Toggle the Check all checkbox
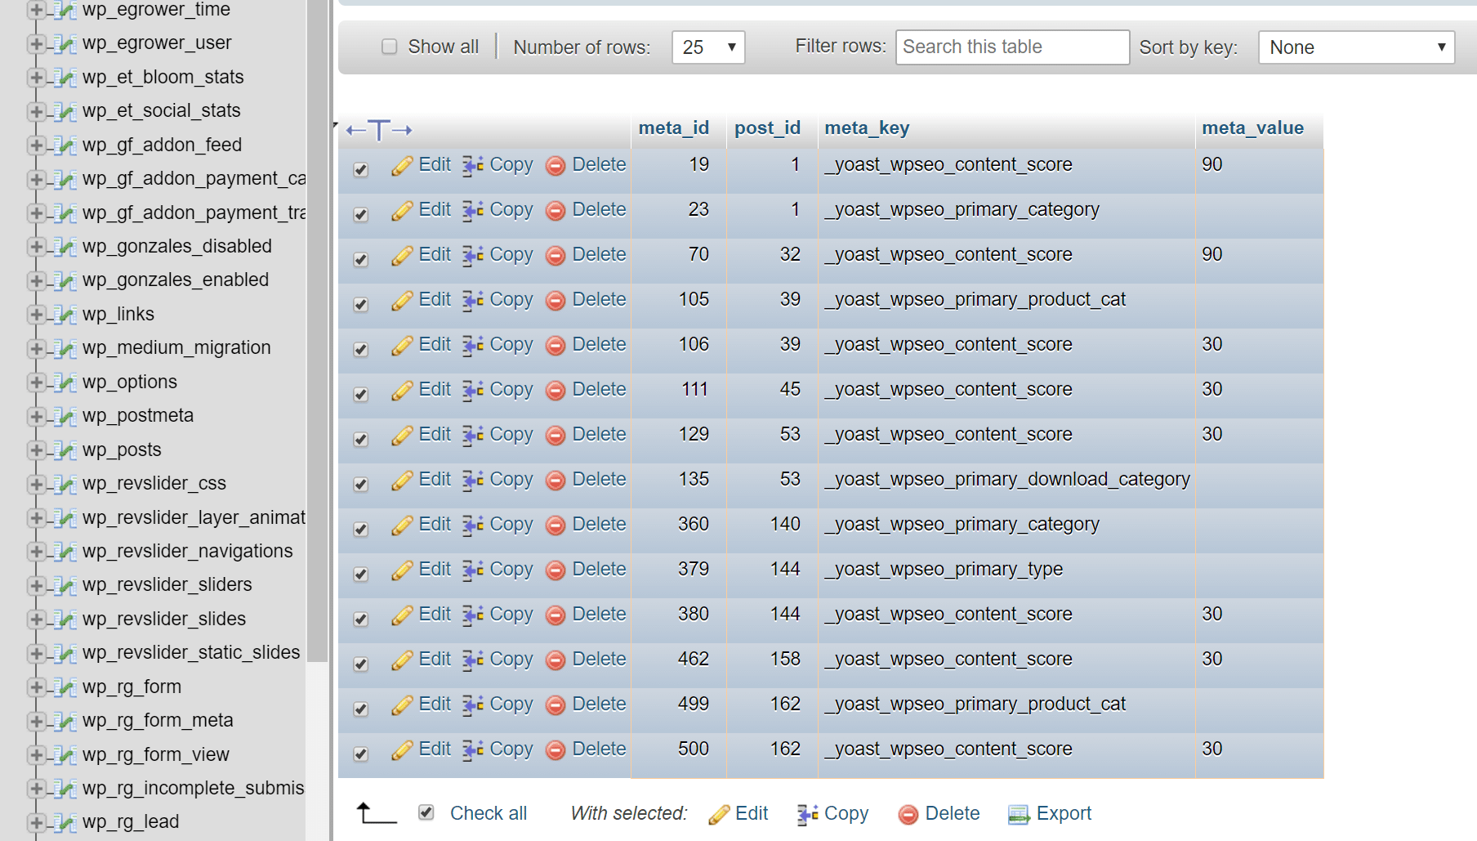 coord(426,812)
